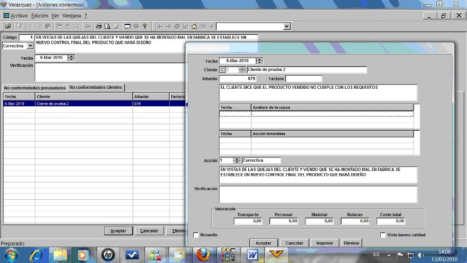This screenshot has height=263, width=467.
Task: Click the page icon after print preview
Action: click(116, 27)
